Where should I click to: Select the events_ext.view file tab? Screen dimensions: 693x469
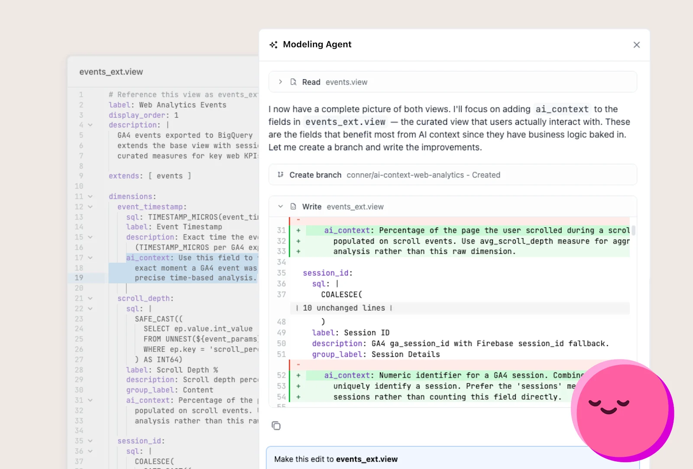(x=111, y=72)
